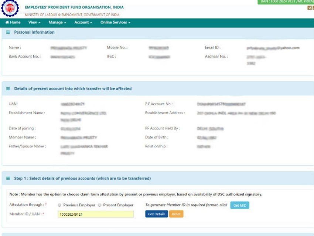Click the 'EMPLOYEES' PROVIDENT FUND ORGANISATION, INDIA' title
314x236 pixels.
74,7
